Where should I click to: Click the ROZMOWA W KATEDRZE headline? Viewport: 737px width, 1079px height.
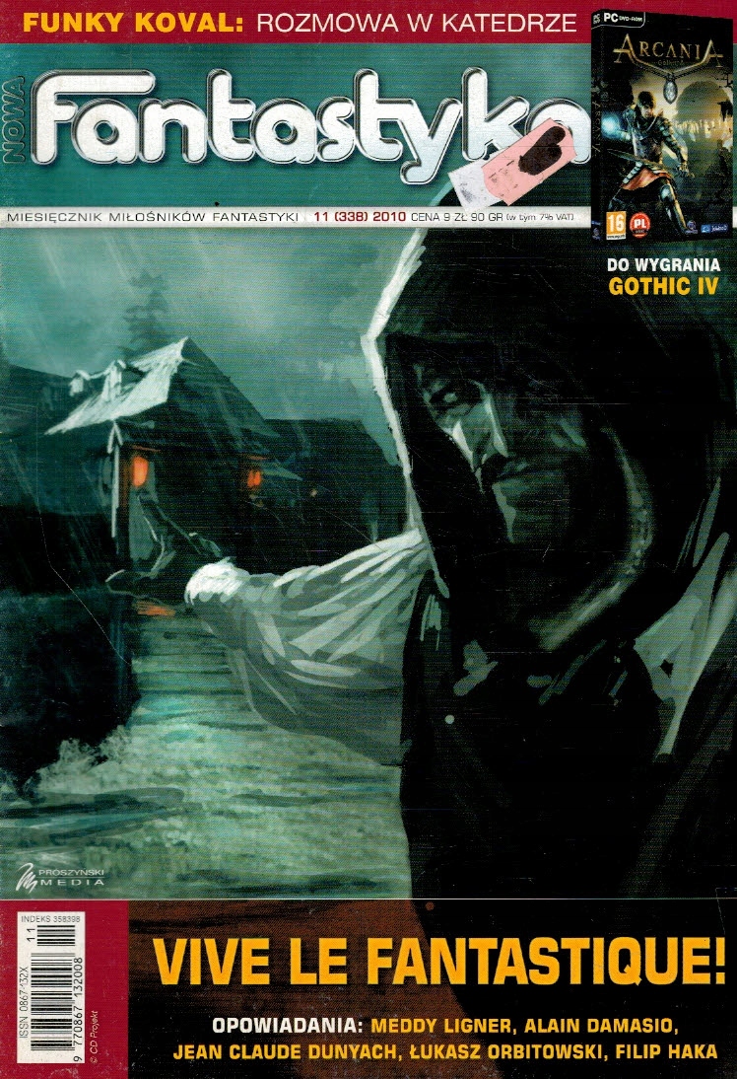(417, 23)
